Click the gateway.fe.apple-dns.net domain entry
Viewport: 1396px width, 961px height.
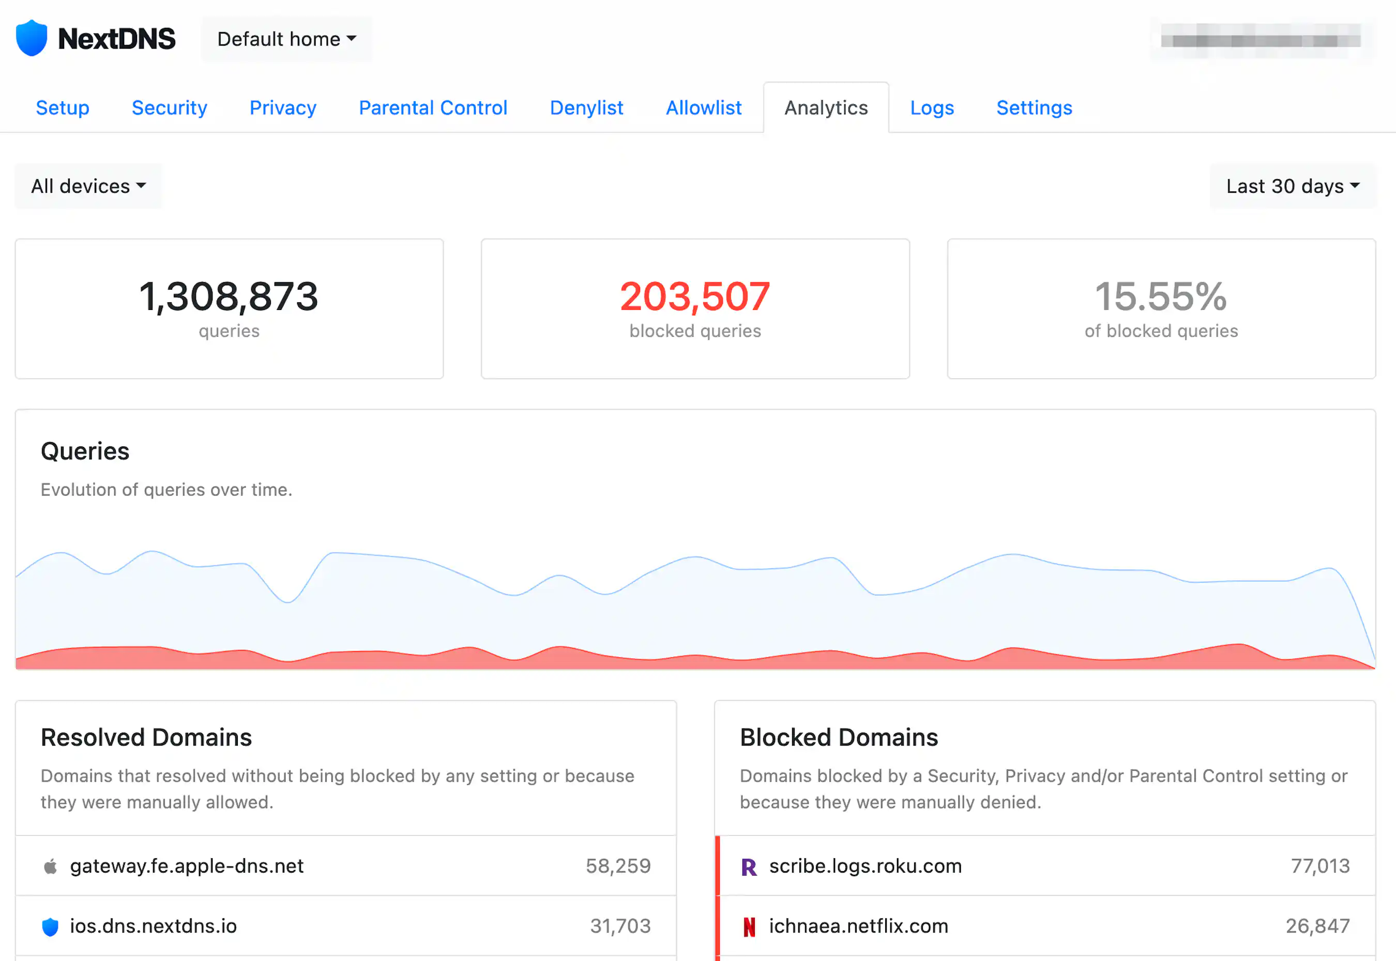(186, 866)
